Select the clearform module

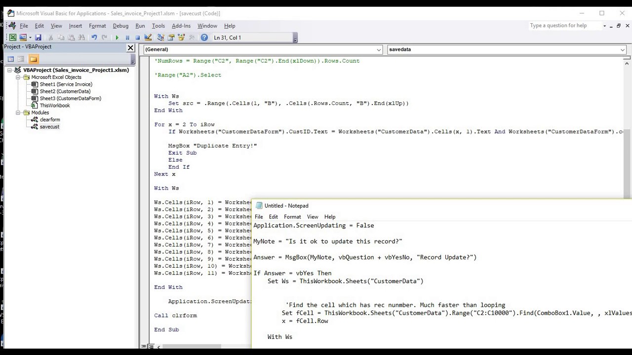49,120
